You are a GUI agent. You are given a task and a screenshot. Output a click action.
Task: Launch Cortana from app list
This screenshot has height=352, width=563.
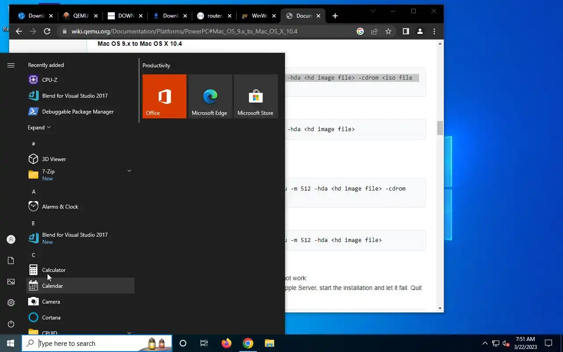80,317
